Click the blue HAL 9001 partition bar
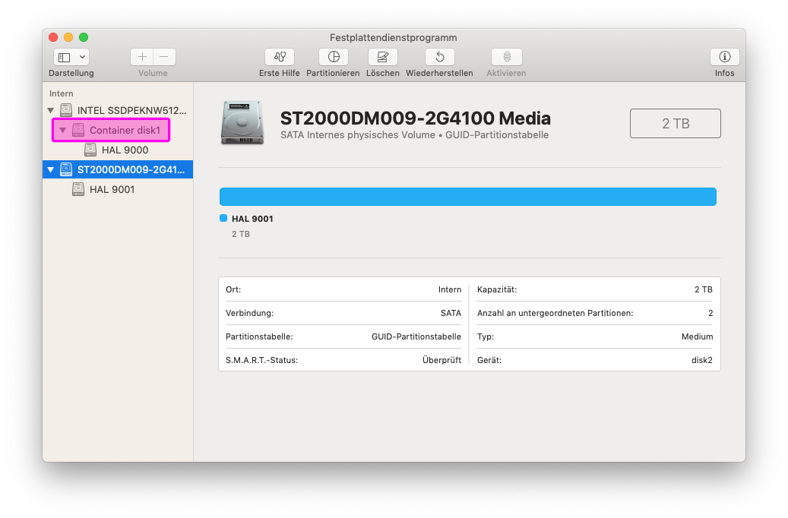The height and width of the screenshot is (518, 788). (468, 197)
